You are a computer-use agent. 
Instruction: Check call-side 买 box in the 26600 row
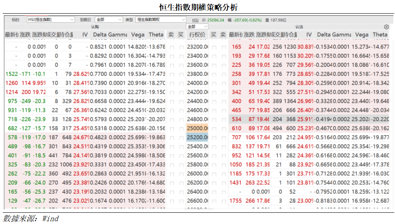(181, 202)
